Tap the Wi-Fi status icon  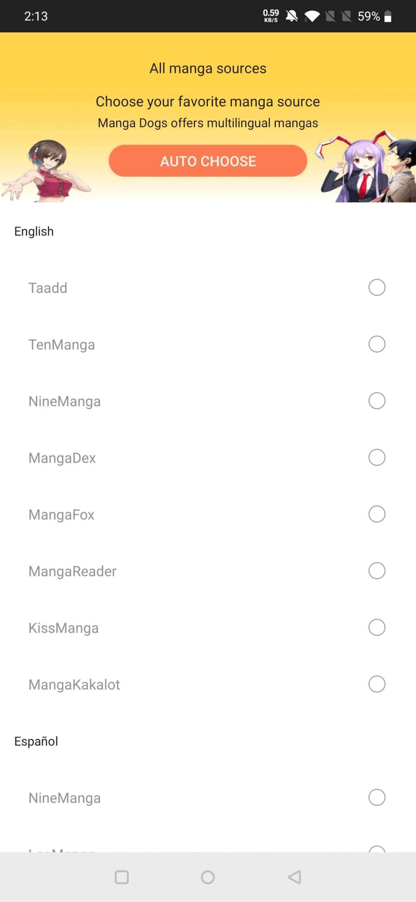point(312,16)
